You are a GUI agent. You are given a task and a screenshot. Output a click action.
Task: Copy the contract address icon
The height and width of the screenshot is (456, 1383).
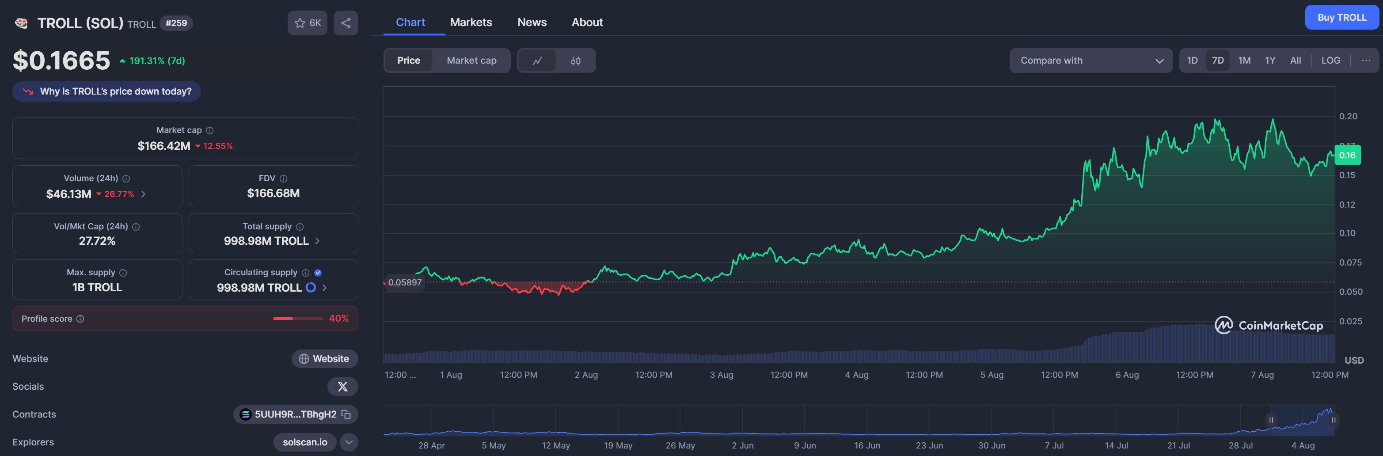point(347,414)
